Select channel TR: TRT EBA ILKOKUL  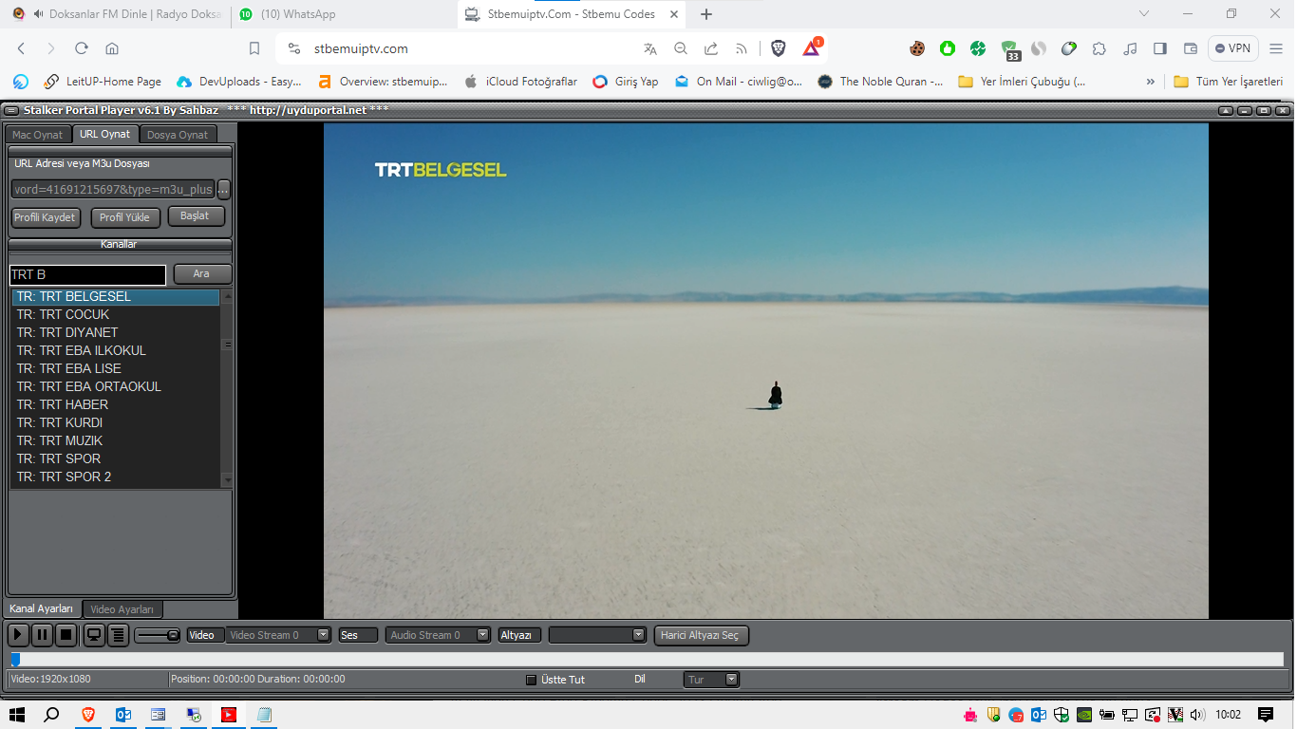(116, 350)
